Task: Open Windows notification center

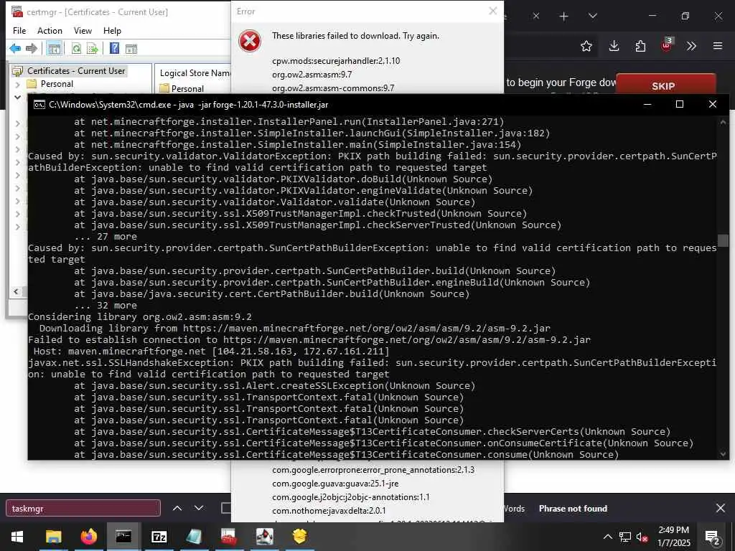Action: [713, 537]
